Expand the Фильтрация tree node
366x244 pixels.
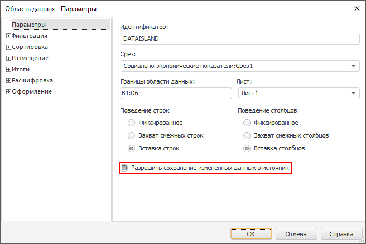click(8, 36)
